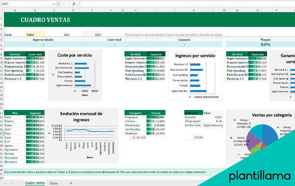Click the monthly income line in chart

(x=90, y=131)
